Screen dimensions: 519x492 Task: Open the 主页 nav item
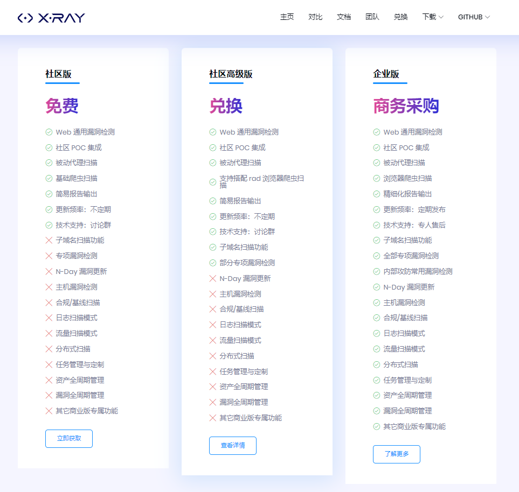click(287, 17)
